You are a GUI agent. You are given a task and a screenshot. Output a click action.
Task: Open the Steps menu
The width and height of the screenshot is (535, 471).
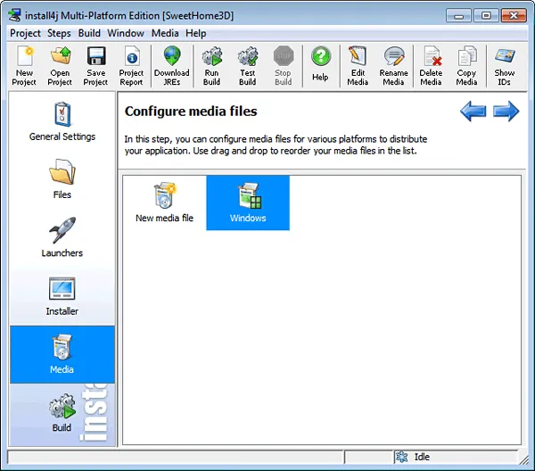pyautogui.click(x=59, y=33)
